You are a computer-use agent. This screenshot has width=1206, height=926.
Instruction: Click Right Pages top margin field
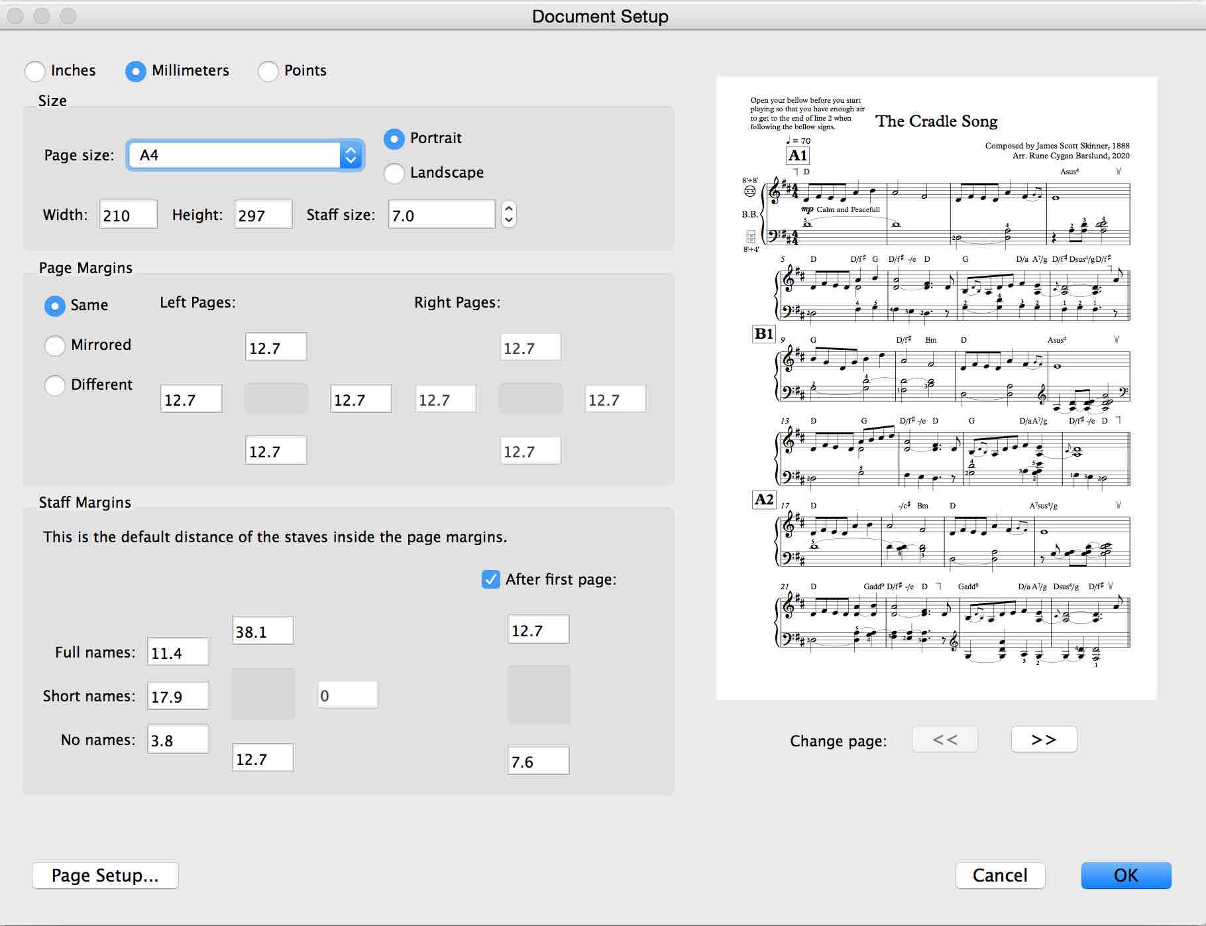[531, 347]
